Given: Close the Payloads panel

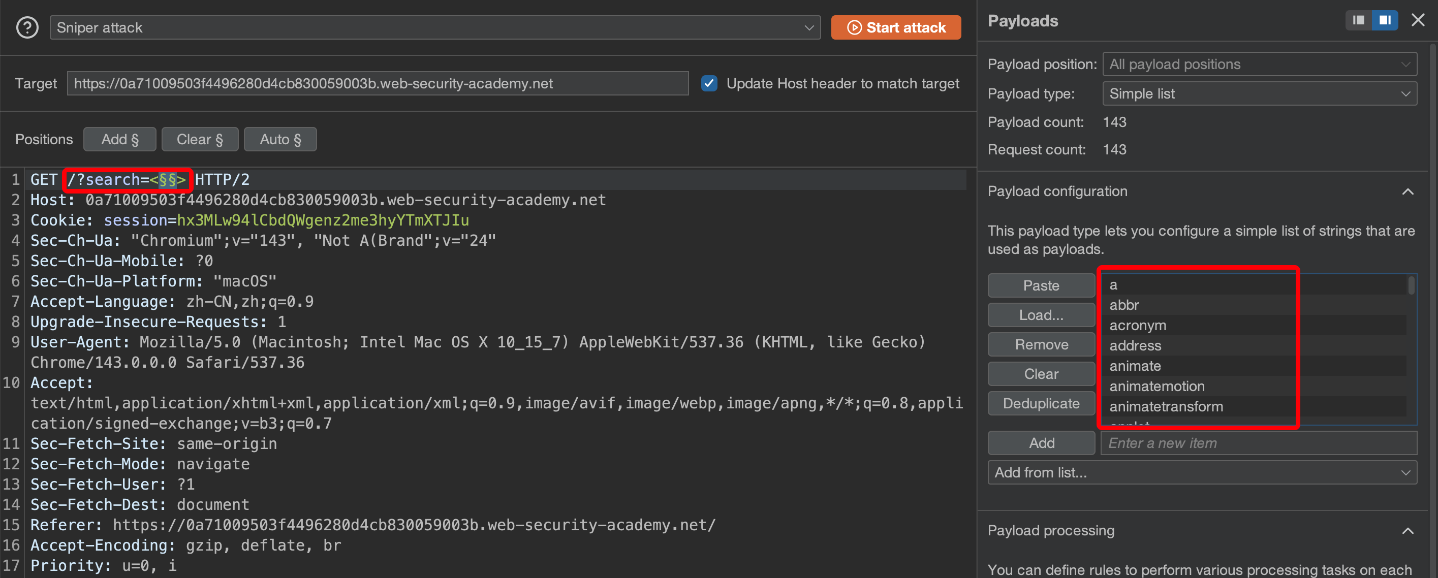Looking at the screenshot, I should 1418,21.
